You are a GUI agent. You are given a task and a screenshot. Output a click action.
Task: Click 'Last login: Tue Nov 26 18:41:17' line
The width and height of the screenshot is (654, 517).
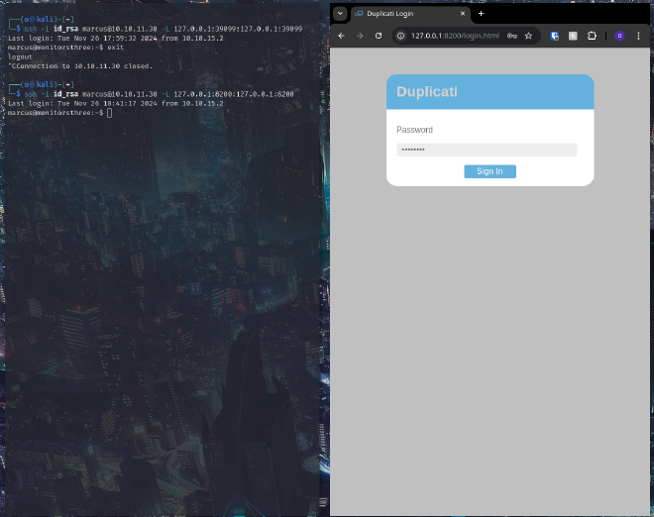pyautogui.click(x=116, y=103)
